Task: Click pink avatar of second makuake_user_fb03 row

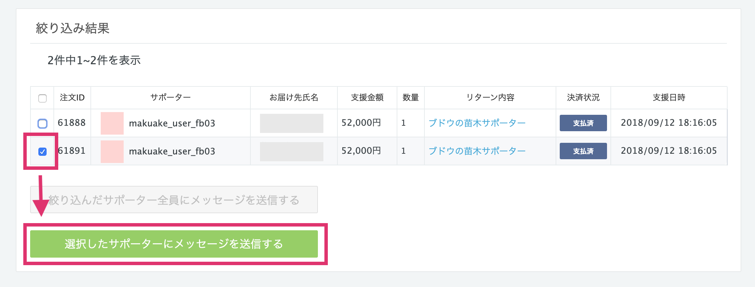Action: pyautogui.click(x=112, y=151)
